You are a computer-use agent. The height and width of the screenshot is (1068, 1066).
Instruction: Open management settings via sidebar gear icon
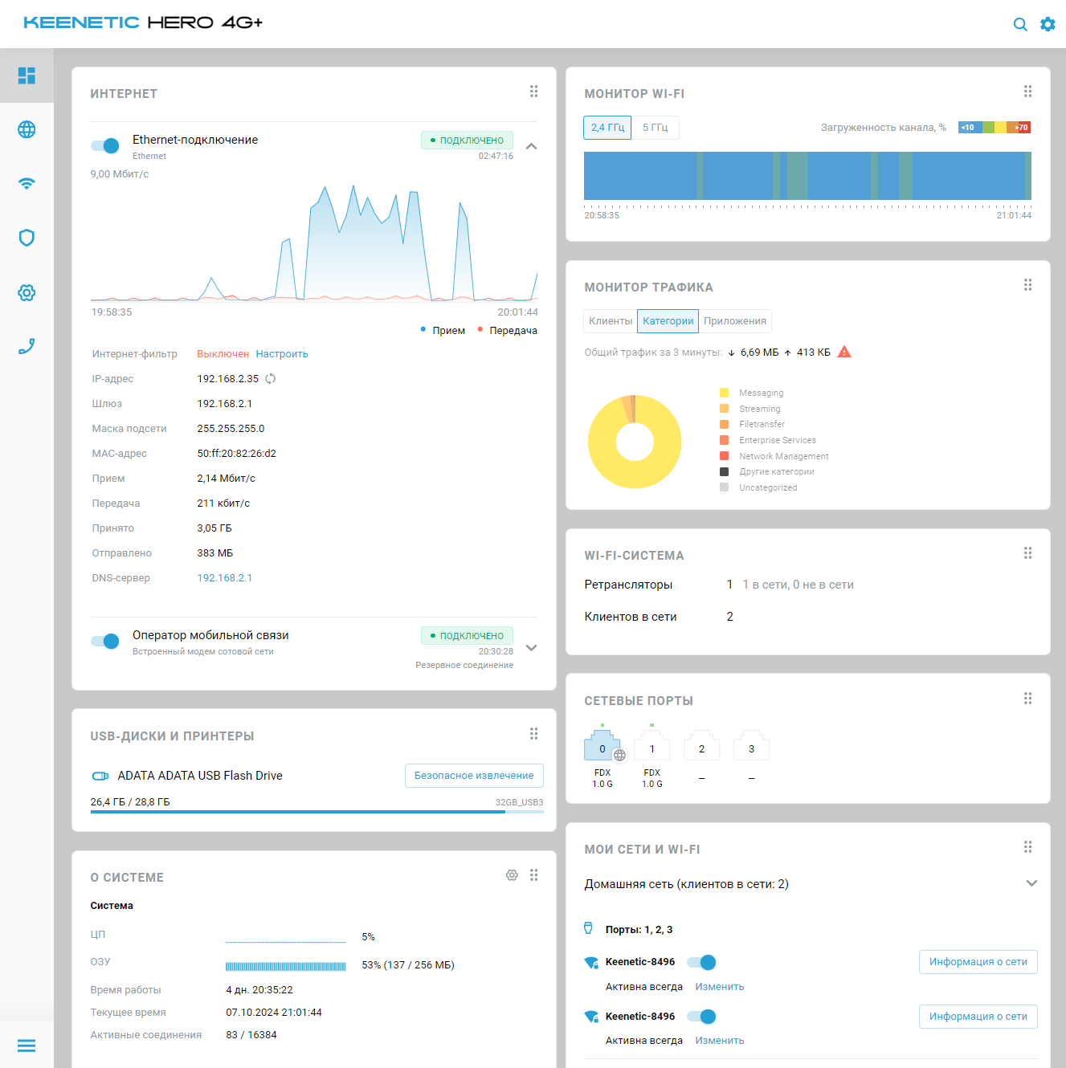27,292
